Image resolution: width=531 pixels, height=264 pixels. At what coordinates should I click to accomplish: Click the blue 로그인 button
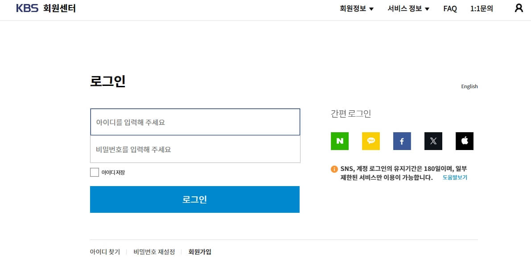click(195, 199)
